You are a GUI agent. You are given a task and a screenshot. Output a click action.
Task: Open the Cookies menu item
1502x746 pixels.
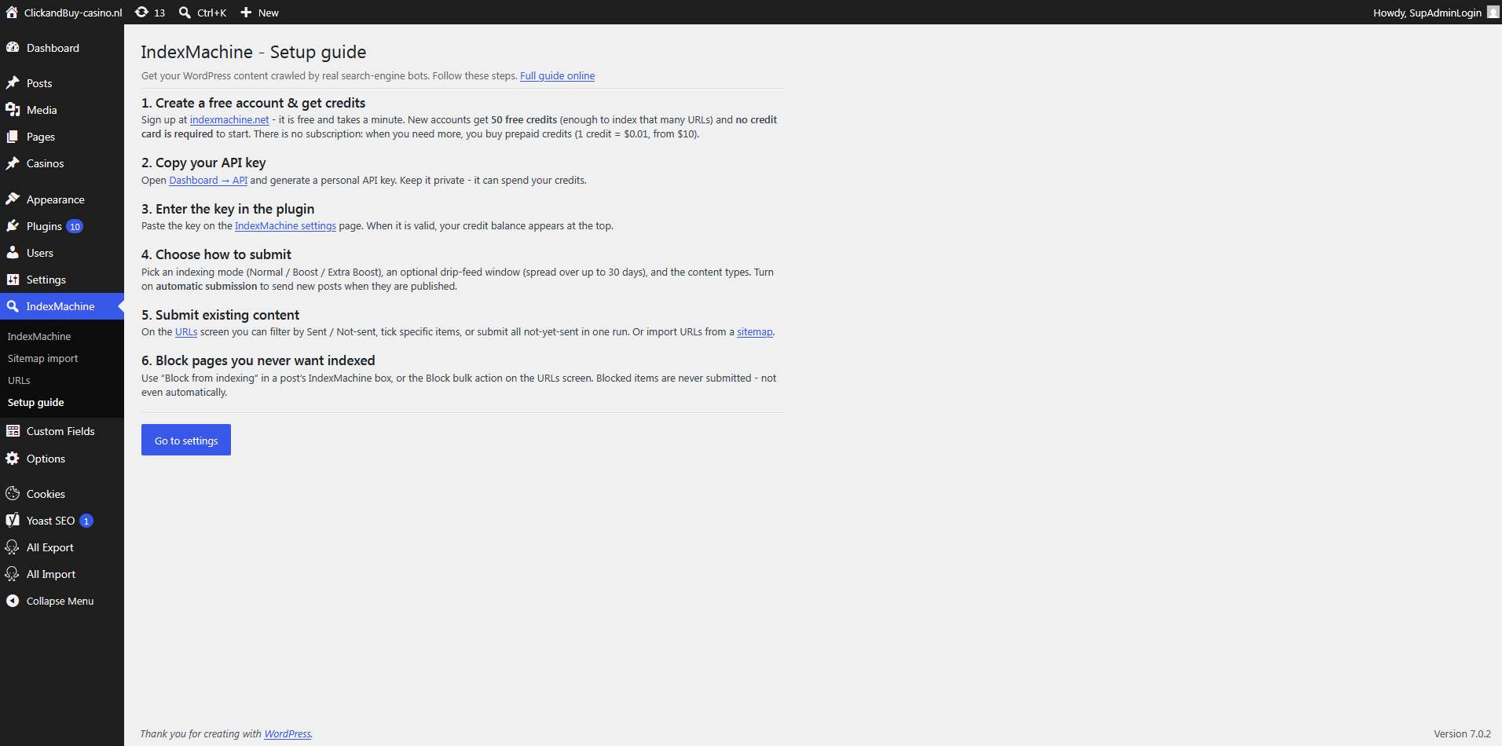point(46,494)
